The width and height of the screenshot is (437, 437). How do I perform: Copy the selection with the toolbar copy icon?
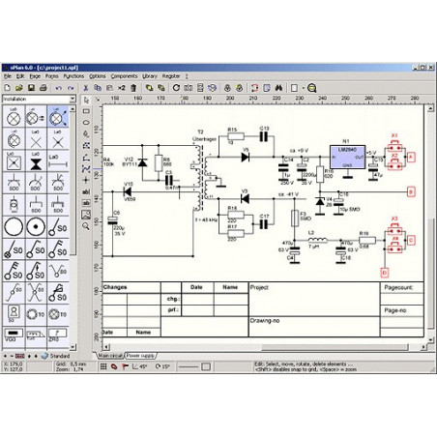pos(98,88)
